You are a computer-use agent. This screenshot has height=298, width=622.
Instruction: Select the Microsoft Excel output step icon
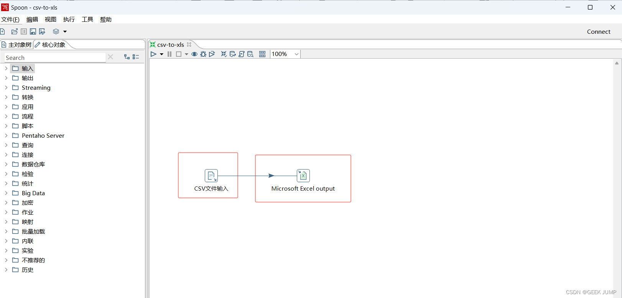pyautogui.click(x=303, y=176)
